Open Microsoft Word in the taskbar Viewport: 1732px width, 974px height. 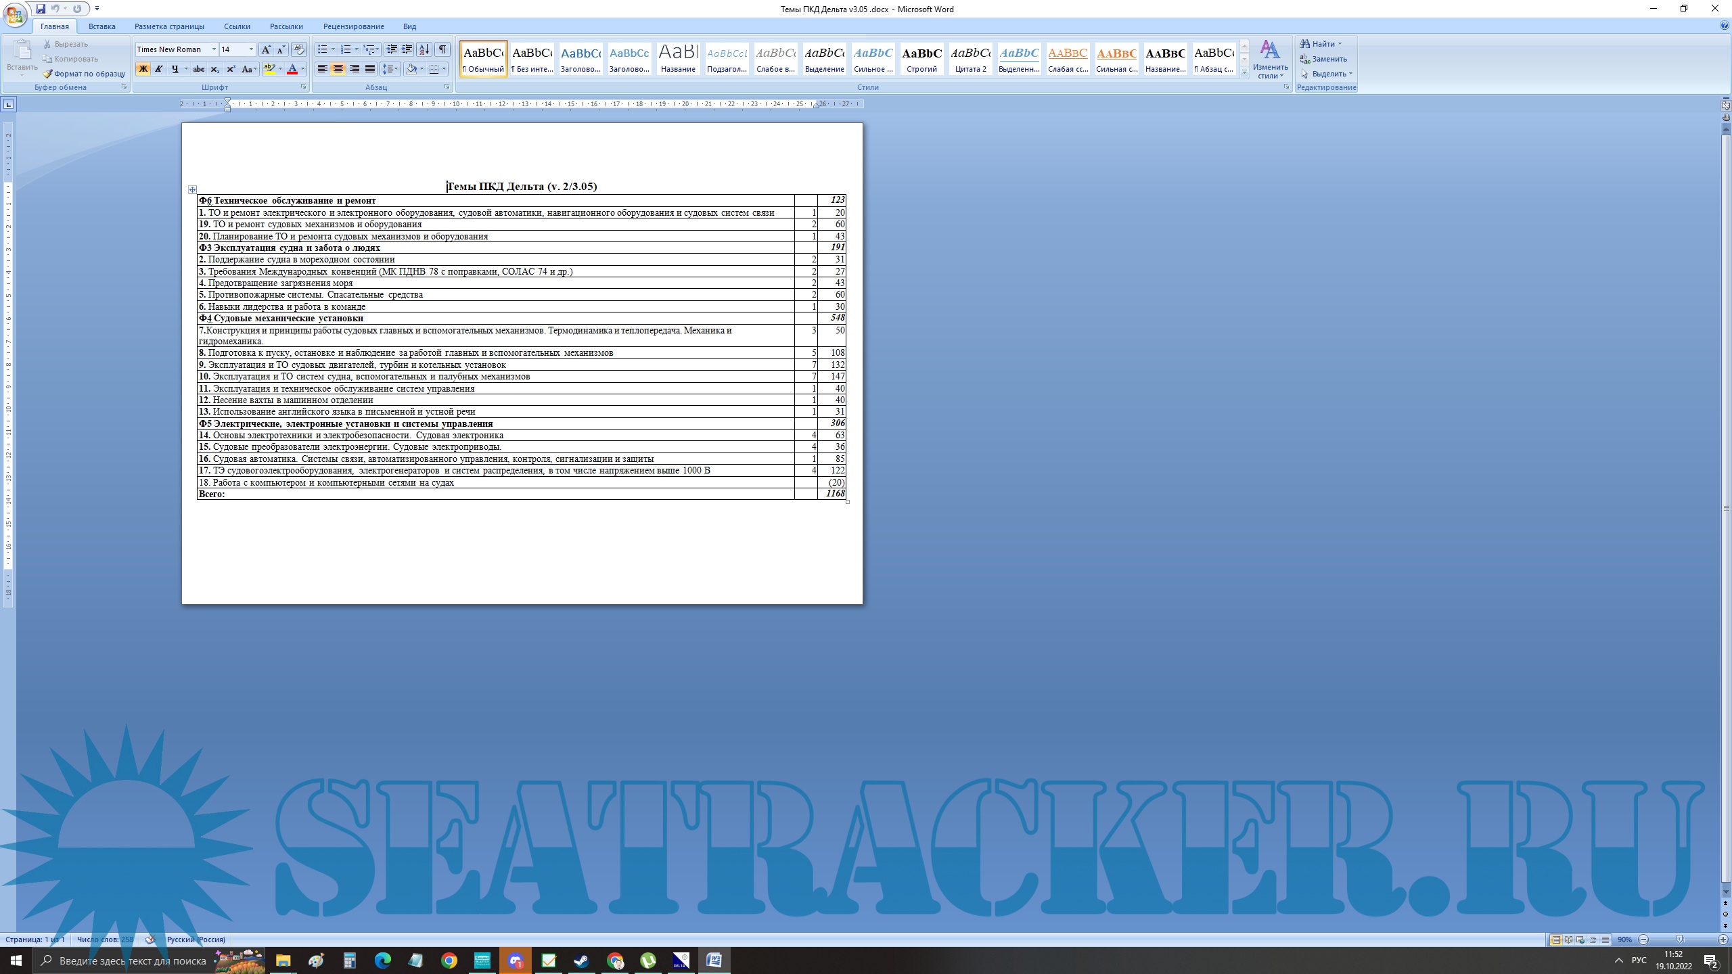714,960
